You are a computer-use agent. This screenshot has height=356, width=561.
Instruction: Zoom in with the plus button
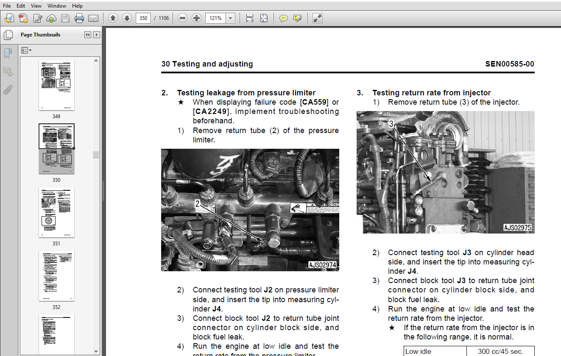point(196,18)
